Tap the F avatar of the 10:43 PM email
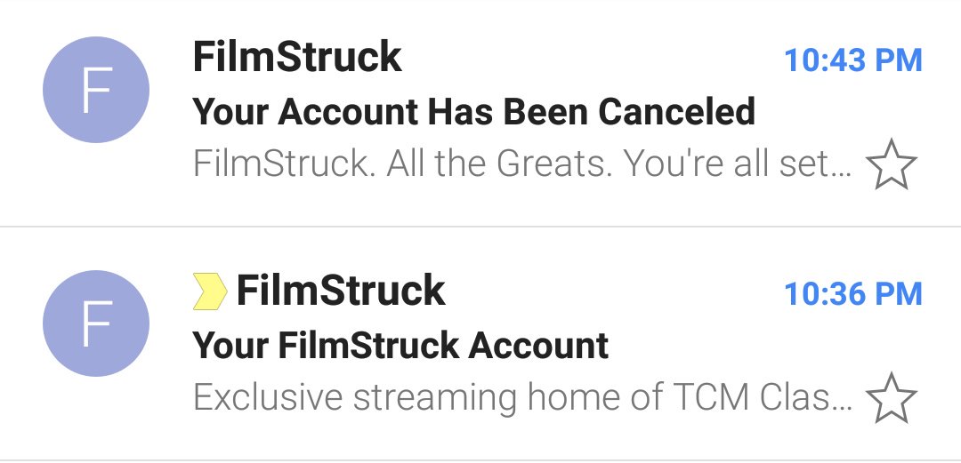 (x=96, y=90)
